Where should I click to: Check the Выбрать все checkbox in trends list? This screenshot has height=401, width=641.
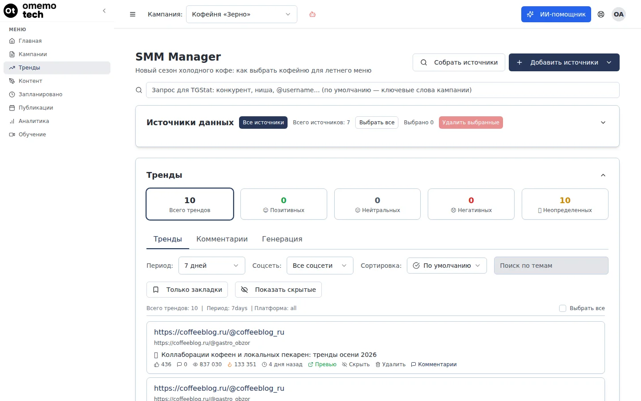563,308
